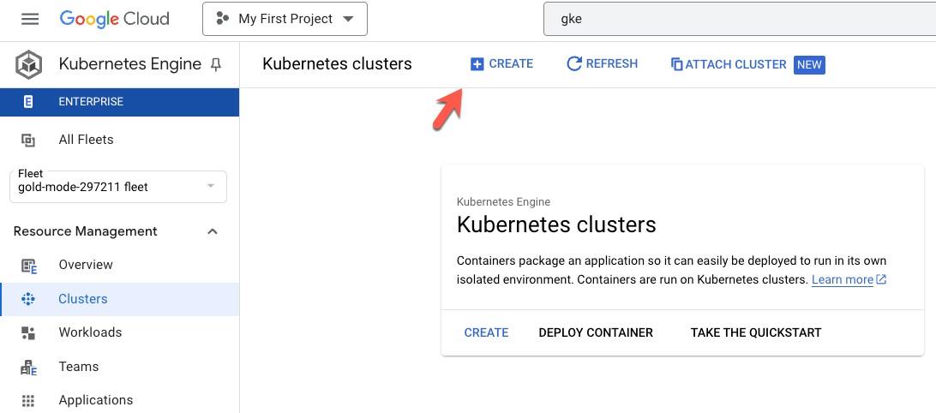Open the gold-mode-297211 fleet dropdown

(x=118, y=187)
